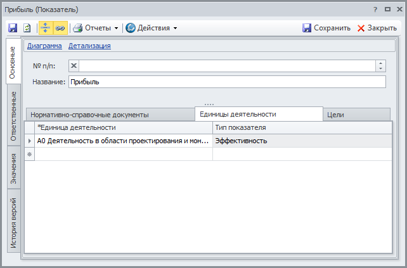
Task: Click the printer icon for Отчеты
Action: 77,28
